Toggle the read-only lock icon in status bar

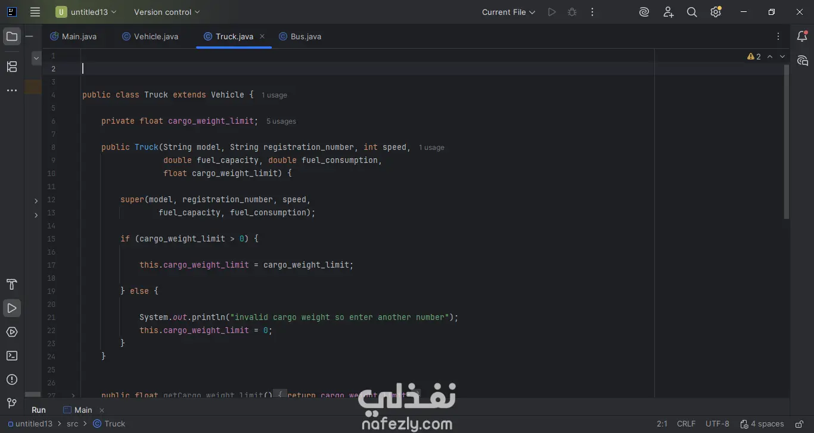click(799, 424)
